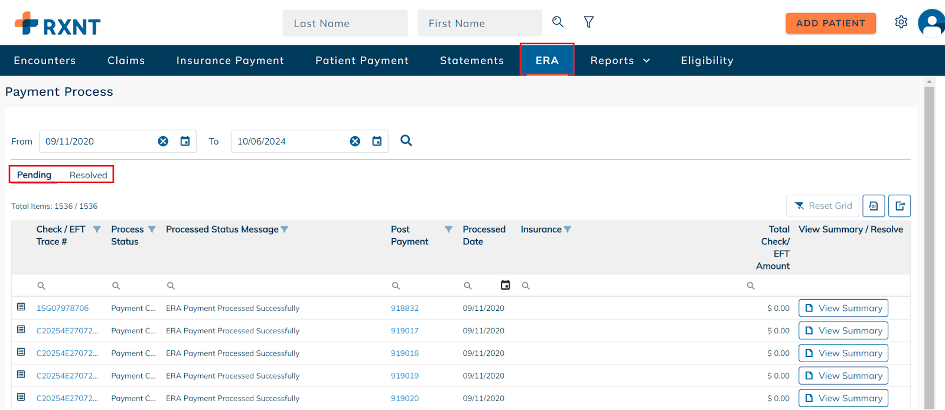The image size is (945, 410).
Task: Expand the Reports menu dropdown
Action: [x=620, y=61]
